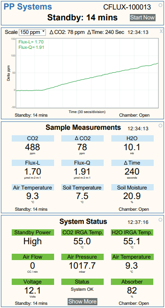Click the 12:37:16 System Status timestamp
This screenshot has width=165, height=308.
[138, 222]
